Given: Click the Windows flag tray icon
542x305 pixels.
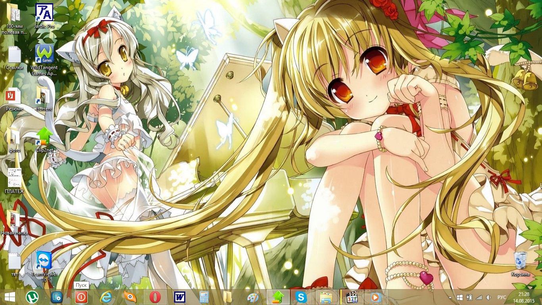Looking at the screenshot, I should click(460, 297).
